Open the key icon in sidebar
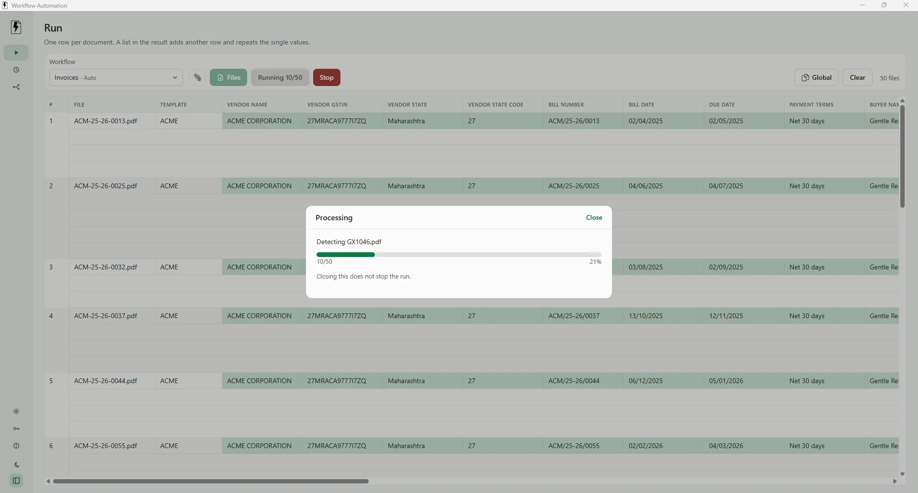Image resolution: width=918 pixels, height=493 pixels. click(16, 429)
